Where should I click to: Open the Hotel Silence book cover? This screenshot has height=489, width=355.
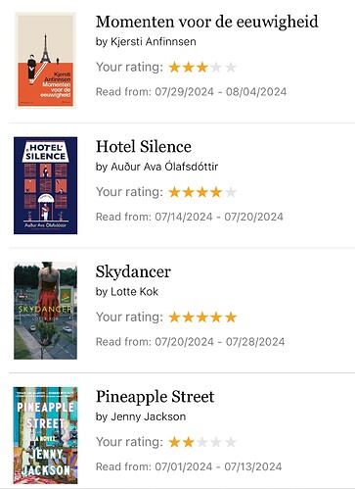click(45, 185)
